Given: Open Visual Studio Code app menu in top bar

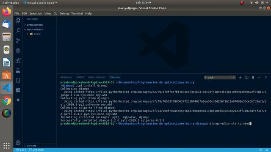Looking at the screenshot, I should pos(40,3).
